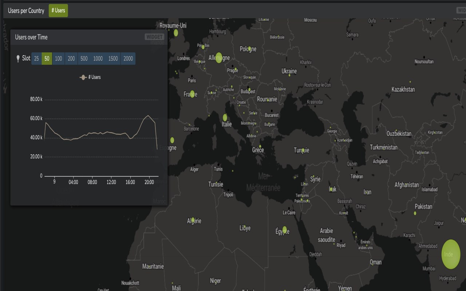Click the 20:00 time axis label

tap(149, 182)
